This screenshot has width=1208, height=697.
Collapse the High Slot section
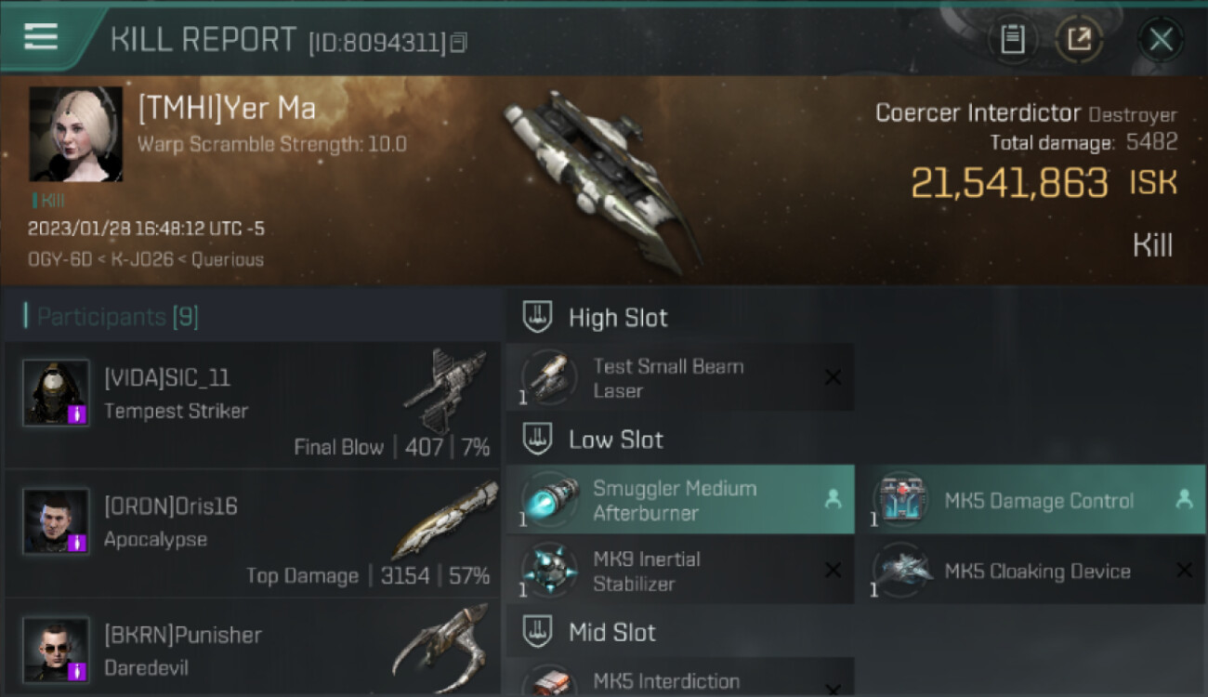(x=537, y=317)
